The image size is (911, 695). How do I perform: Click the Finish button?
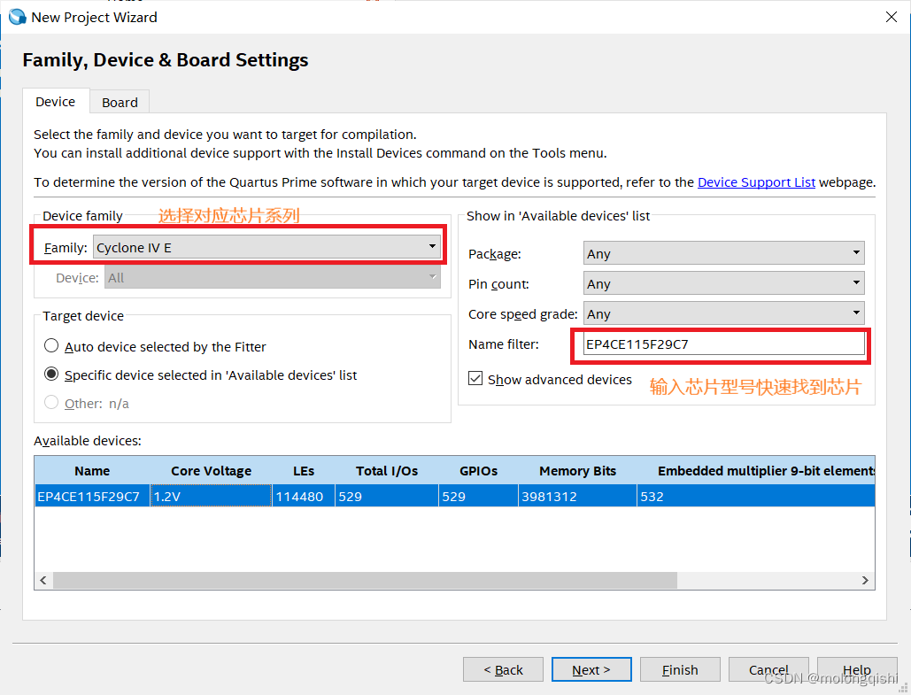pyautogui.click(x=680, y=669)
